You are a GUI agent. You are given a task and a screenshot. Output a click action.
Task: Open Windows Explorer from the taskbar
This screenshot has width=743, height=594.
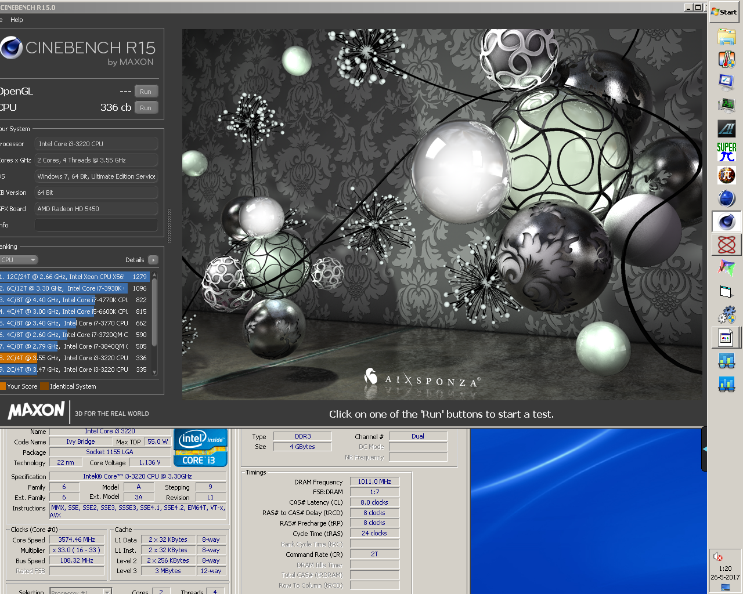tap(726, 37)
